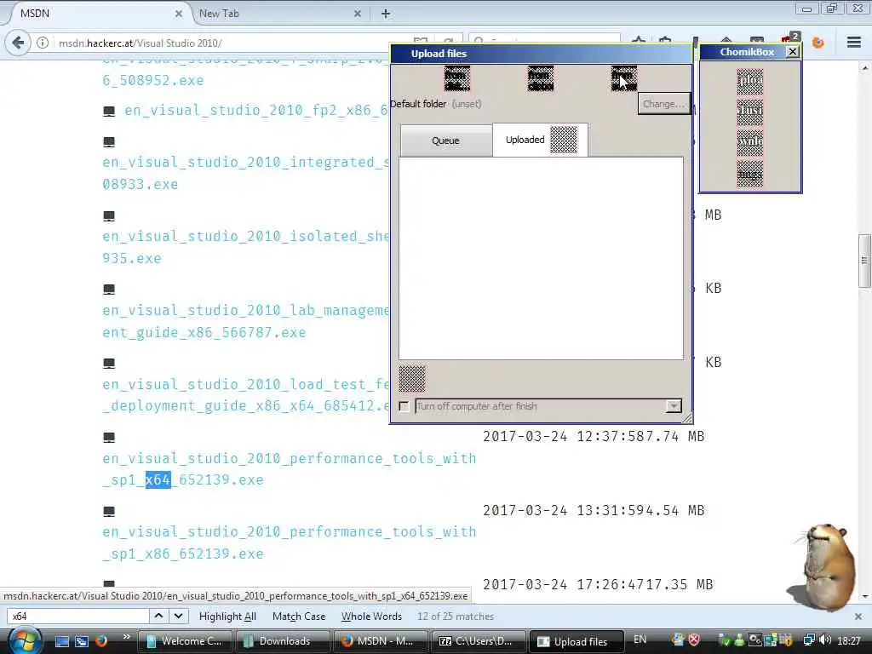Open a new browser tab with plus
Image resolution: width=872 pixels, height=654 pixels.
[x=386, y=14]
